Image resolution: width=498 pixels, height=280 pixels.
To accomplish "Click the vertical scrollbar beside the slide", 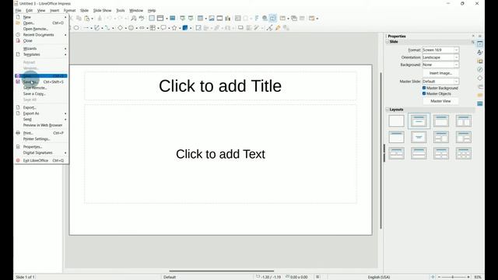I will [x=381, y=151].
